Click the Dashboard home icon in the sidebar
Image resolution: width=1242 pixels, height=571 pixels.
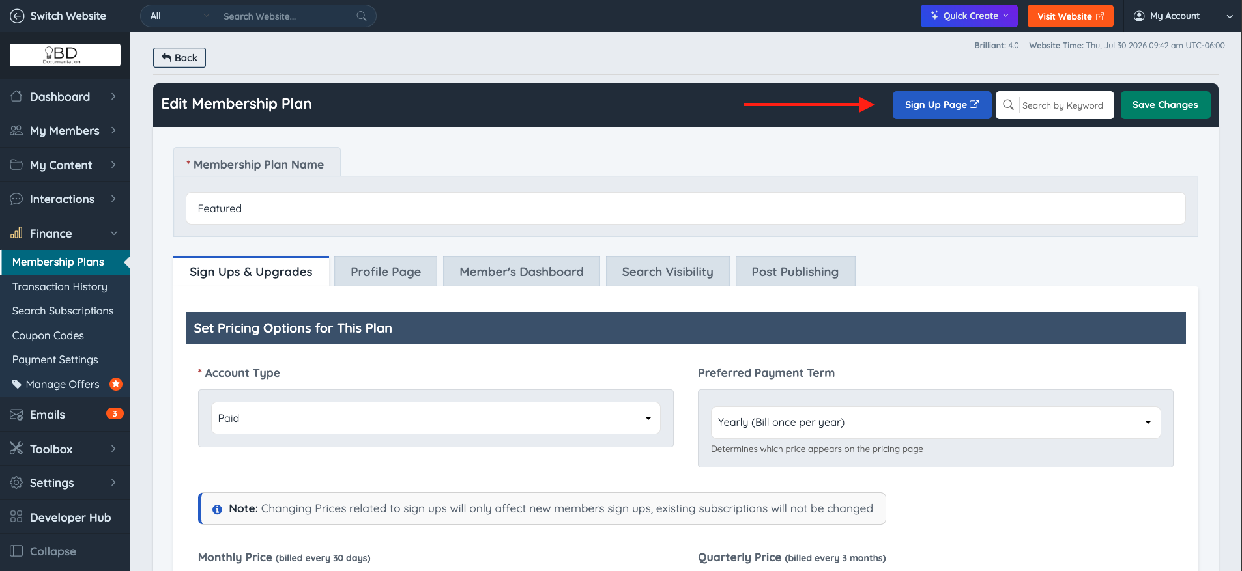[x=16, y=96]
